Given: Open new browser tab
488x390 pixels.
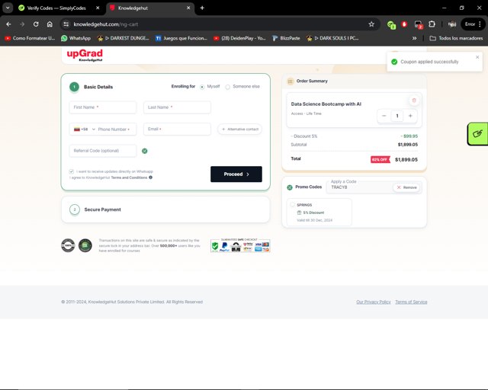Looking at the screenshot, I should point(202,8).
